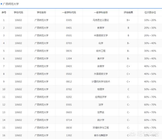Click the C- rating in 法学 row

pos(128,105)
